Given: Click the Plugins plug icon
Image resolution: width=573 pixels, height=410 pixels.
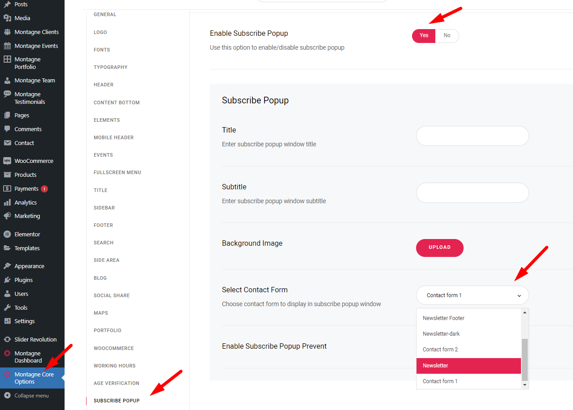Looking at the screenshot, I should coord(7,280).
